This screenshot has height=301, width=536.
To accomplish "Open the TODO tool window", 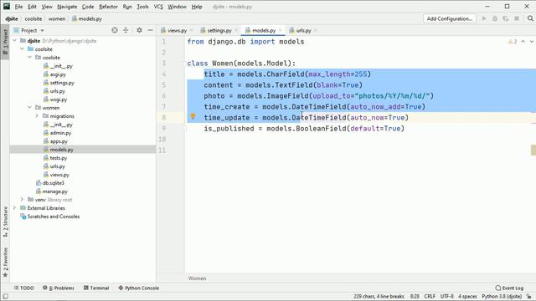I will point(24,288).
